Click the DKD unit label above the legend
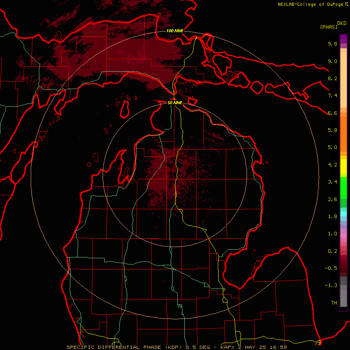The width and height of the screenshot is (350, 350). (x=342, y=23)
